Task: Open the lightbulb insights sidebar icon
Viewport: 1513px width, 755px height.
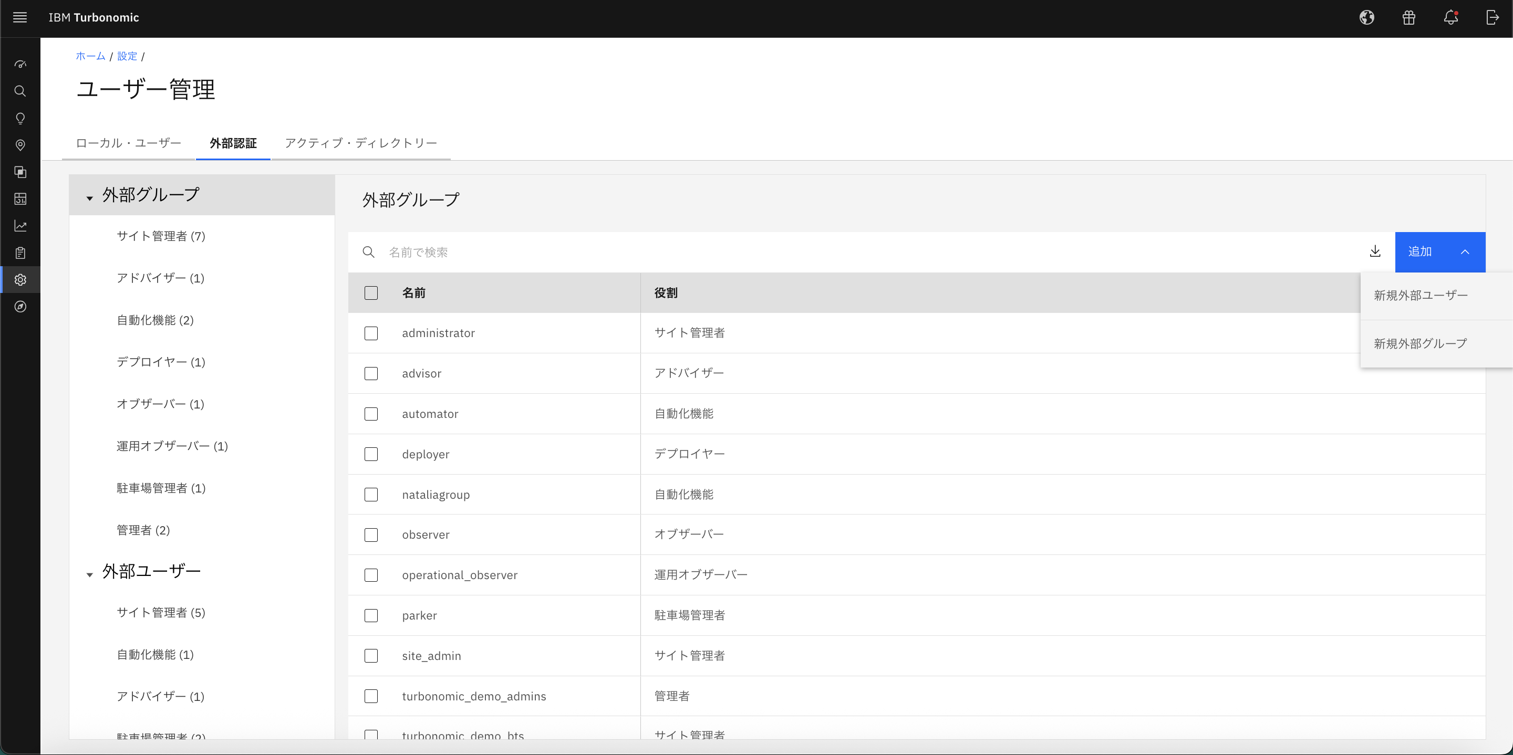Action: click(20, 119)
